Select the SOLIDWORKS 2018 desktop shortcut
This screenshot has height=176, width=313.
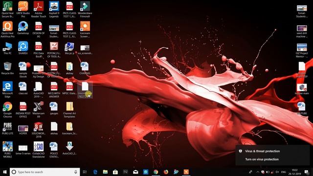coord(39,130)
